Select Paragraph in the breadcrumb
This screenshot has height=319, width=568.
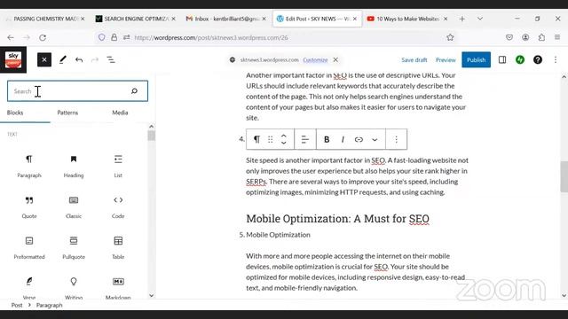click(50, 305)
